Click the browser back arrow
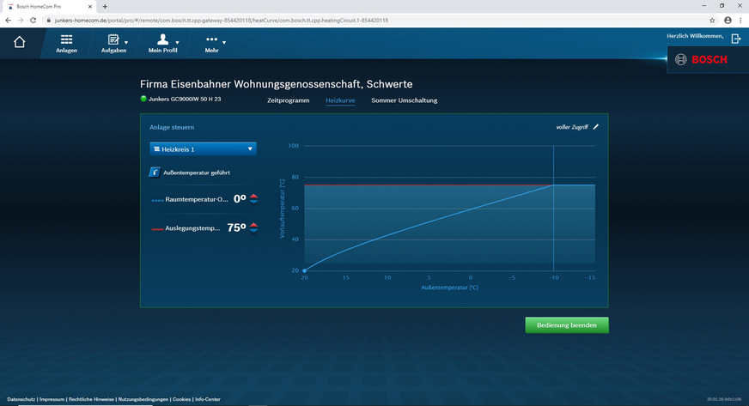The image size is (749, 406). [x=8, y=21]
